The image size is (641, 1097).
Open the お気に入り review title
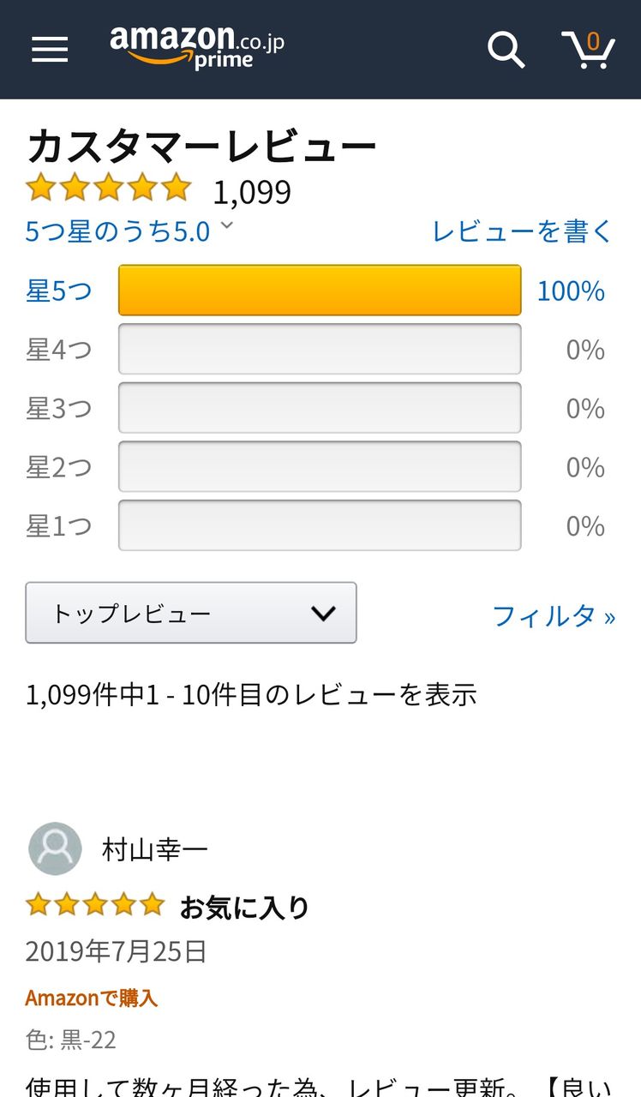[244, 907]
